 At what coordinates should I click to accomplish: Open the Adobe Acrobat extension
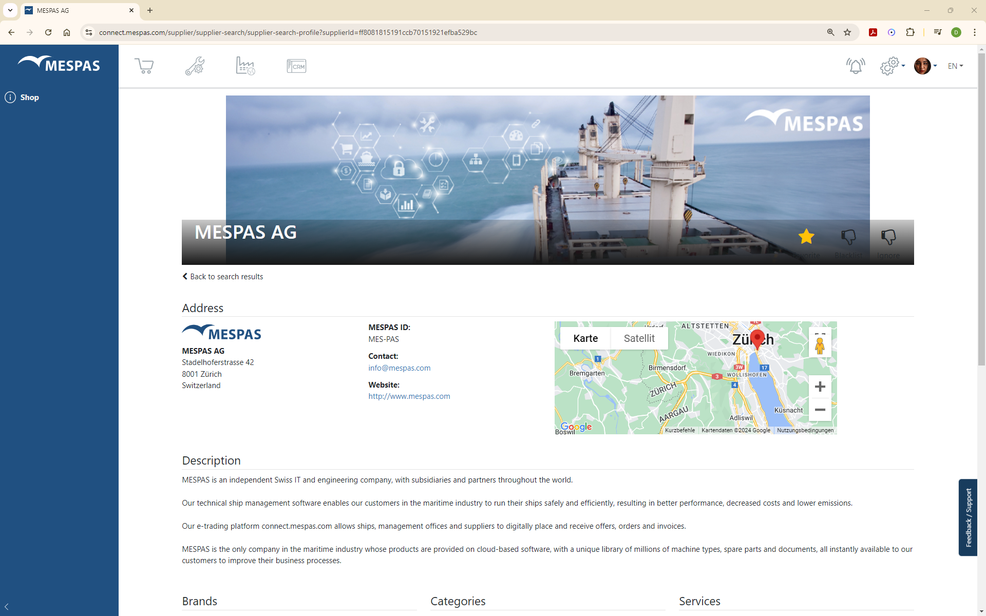(x=873, y=32)
